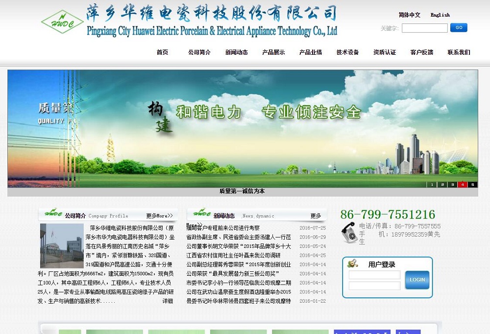The height and width of the screenshot is (334, 490).
Task: Click the main banner slideshow image
Action: click(243, 129)
